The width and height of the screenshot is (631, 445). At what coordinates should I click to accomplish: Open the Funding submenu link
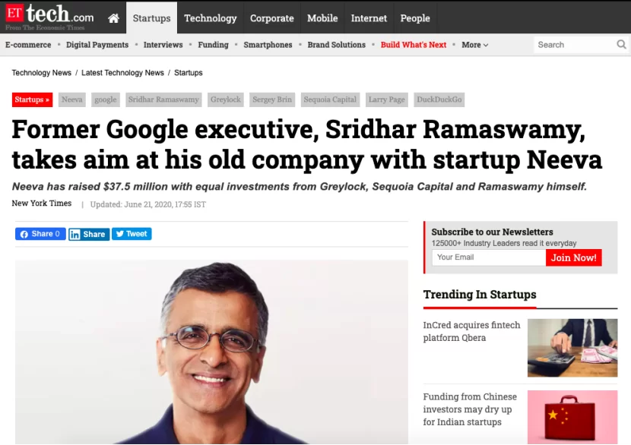(x=213, y=45)
